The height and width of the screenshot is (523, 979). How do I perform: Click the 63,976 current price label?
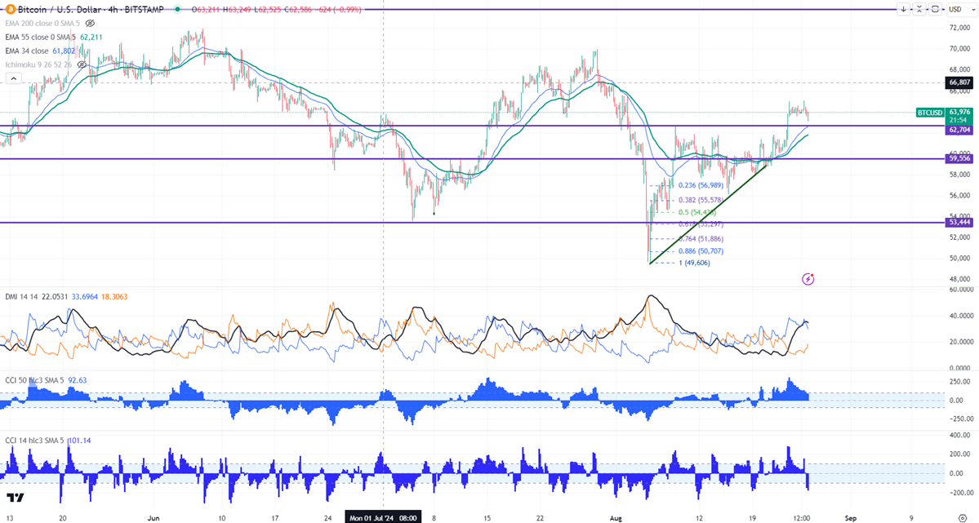coord(959,113)
